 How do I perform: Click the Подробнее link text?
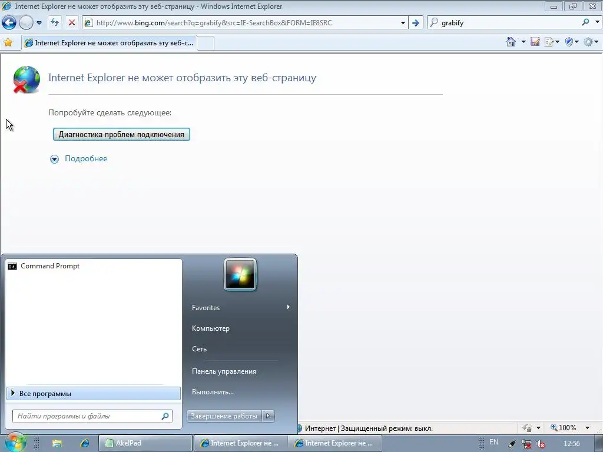coord(86,158)
